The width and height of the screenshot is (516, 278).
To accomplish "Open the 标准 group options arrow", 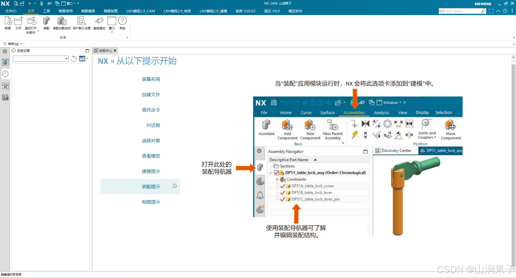I will click(x=127, y=38).
